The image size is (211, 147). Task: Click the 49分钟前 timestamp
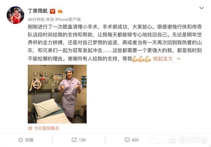pos(36,20)
